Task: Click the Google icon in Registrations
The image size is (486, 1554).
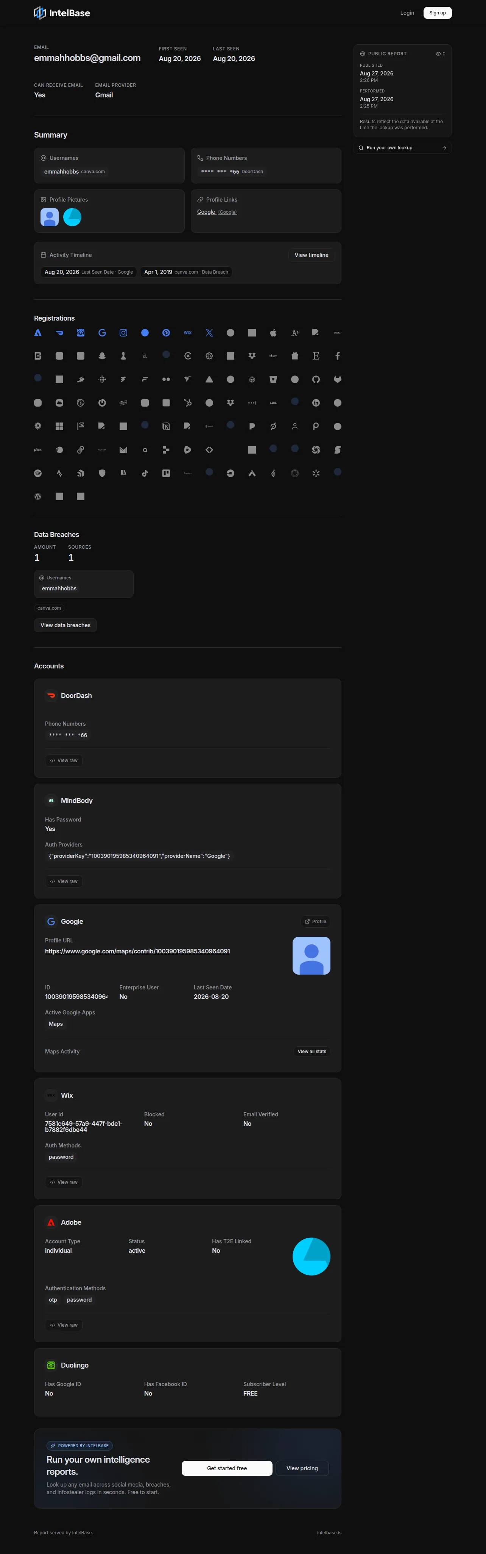Action: click(x=102, y=332)
